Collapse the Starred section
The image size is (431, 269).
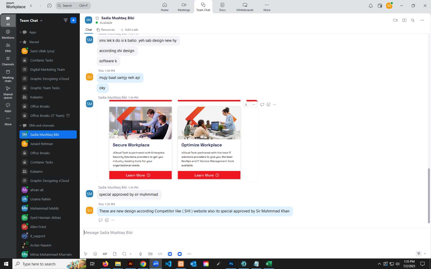pyautogui.click(x=20, y=42)
